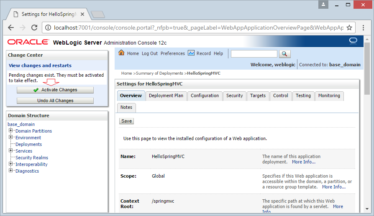374x216 pixels.
Task: Switch to the Overview tab
Action: coord(131,96)
